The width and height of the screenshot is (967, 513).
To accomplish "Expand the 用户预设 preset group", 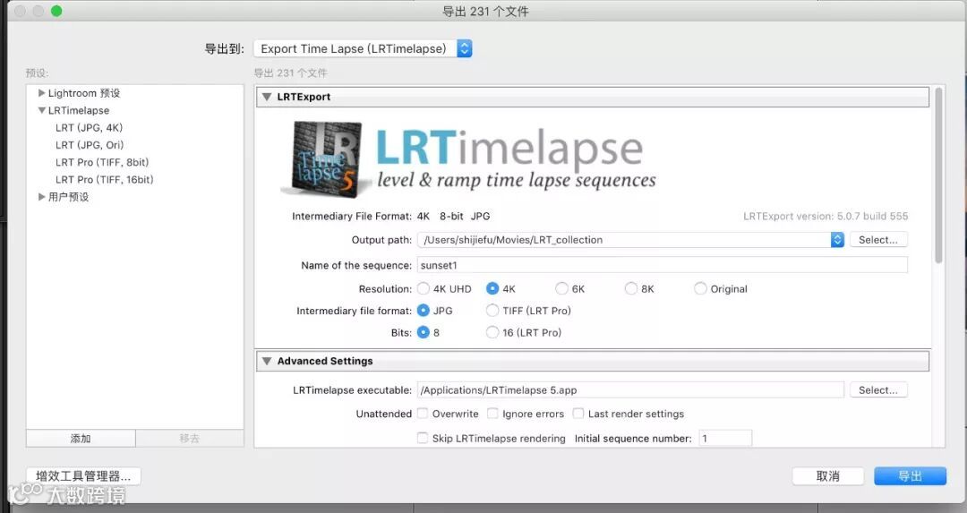I will coord(41,197).
